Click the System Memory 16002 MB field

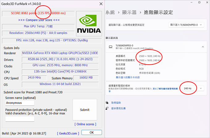click(86, 78)
